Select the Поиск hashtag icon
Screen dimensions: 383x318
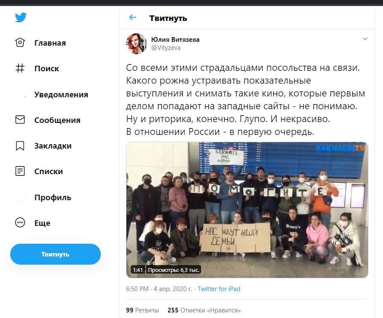(20, 68)
